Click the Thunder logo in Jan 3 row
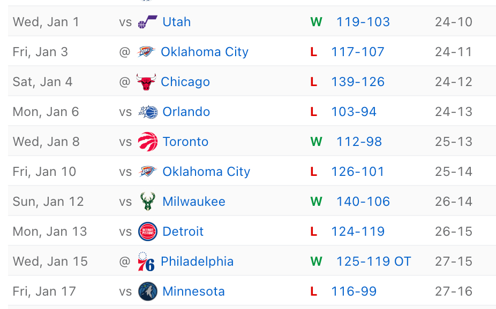Screen dimensions: 496x309 [146, 52]
